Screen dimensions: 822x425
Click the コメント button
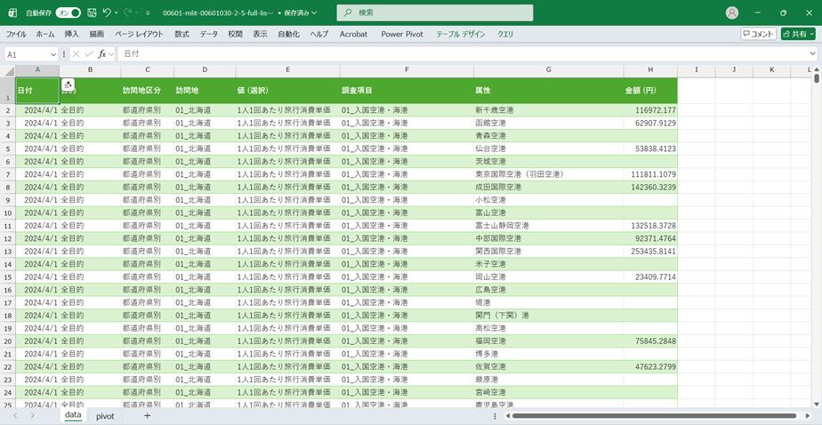[x=758, y=34]
